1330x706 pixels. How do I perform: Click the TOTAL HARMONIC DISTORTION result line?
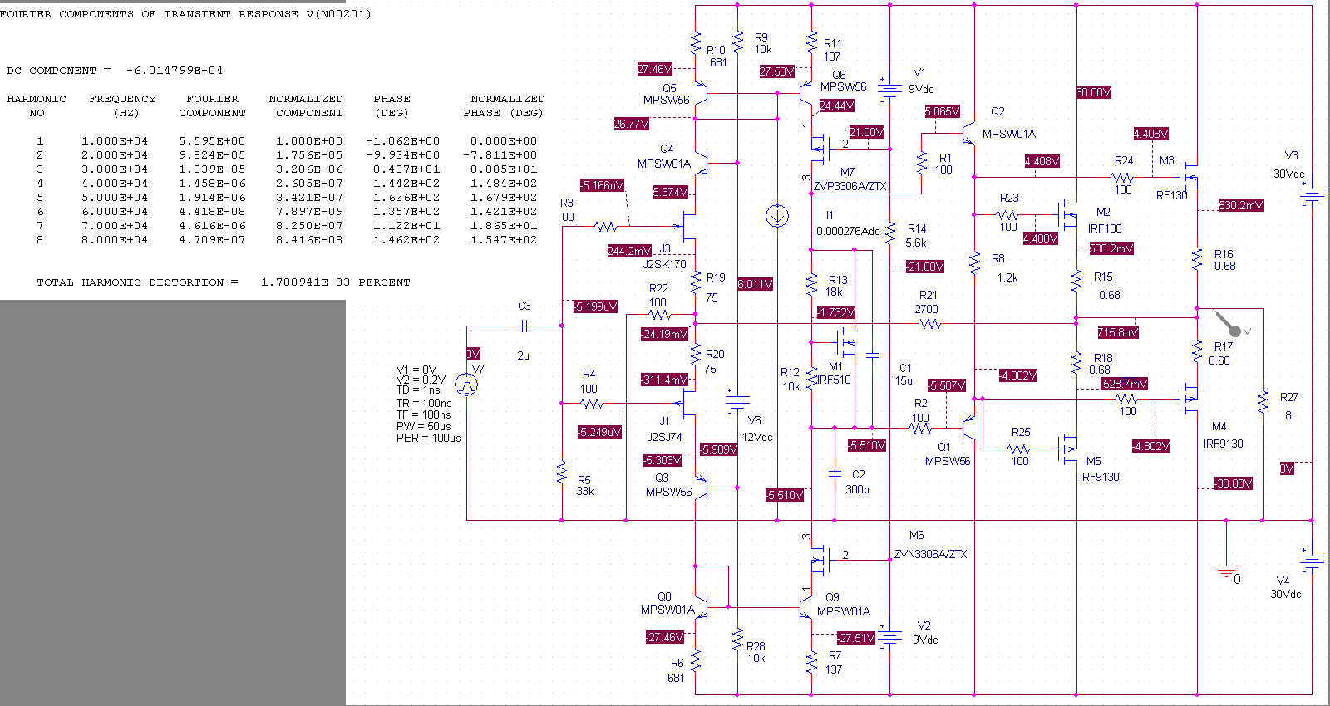pos(223,282)
